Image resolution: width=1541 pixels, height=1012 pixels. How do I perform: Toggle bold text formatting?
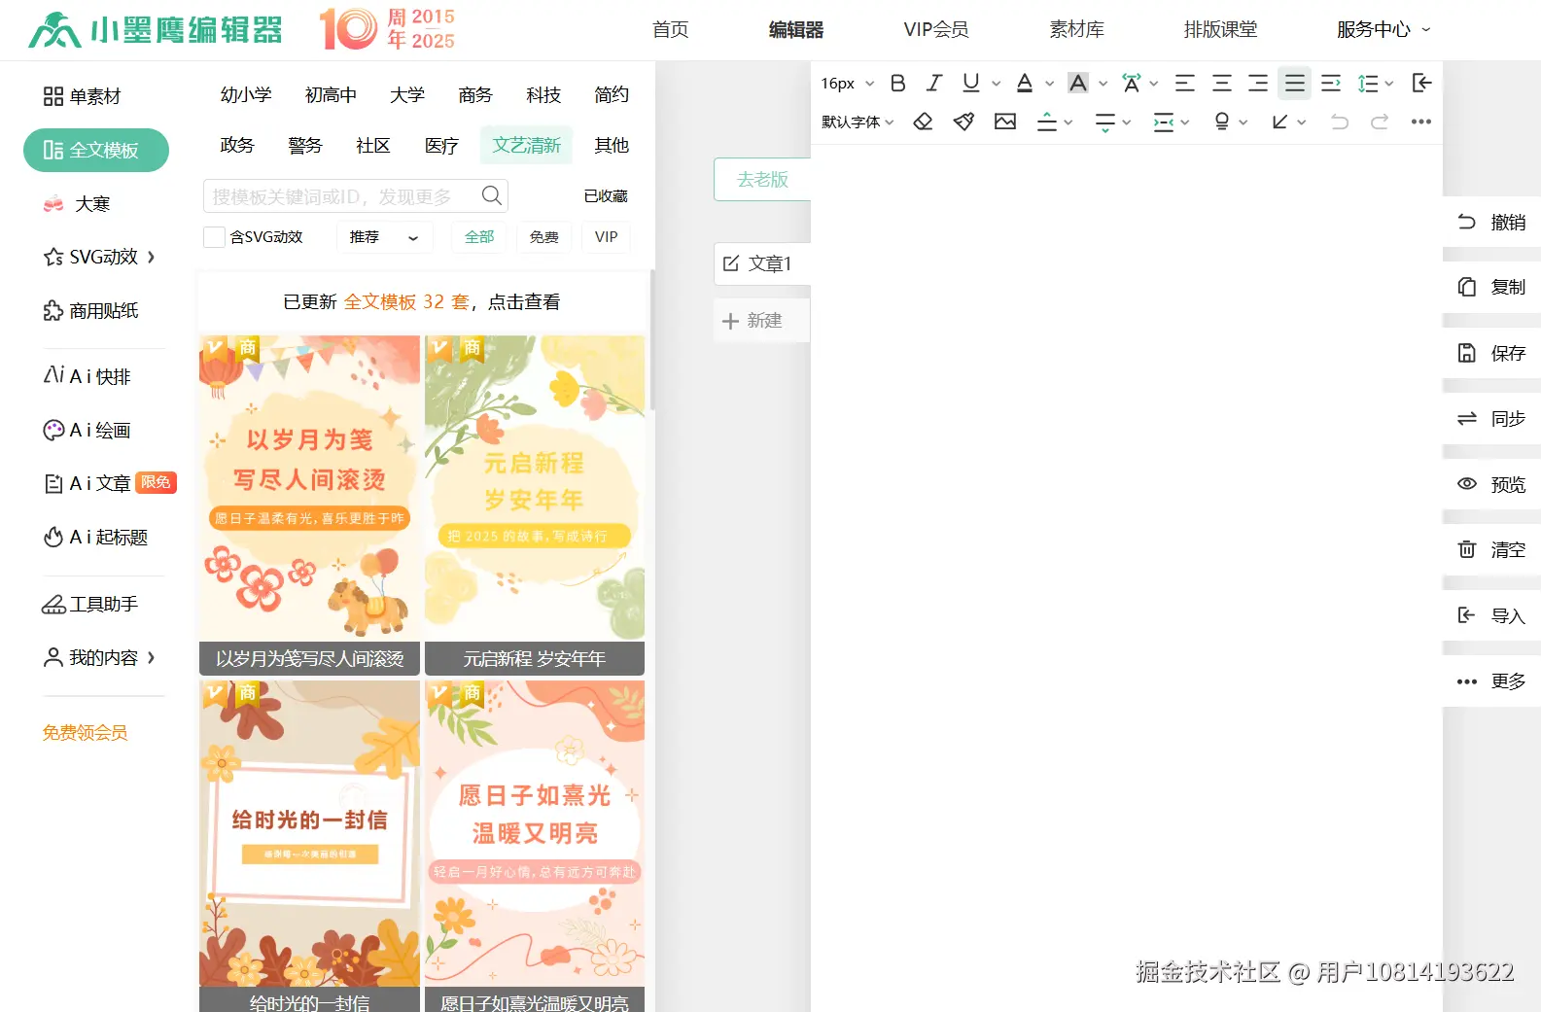pyautogui.click(x=898, y=84)
